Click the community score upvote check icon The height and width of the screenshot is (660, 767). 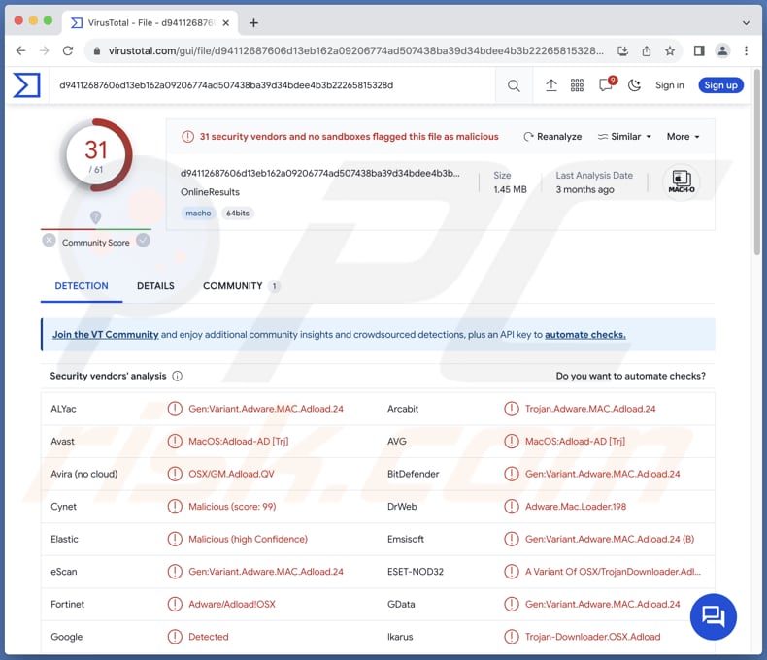pos(143,240)
